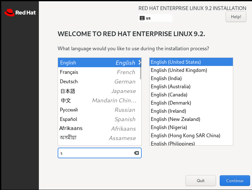The width and height of the screenshot is (252, 190).
Task: Open the us keyboard layout indicator
Action: [x=155, y=18]
